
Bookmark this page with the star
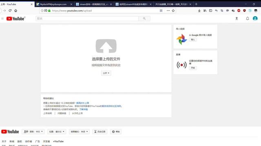point(173,11)
